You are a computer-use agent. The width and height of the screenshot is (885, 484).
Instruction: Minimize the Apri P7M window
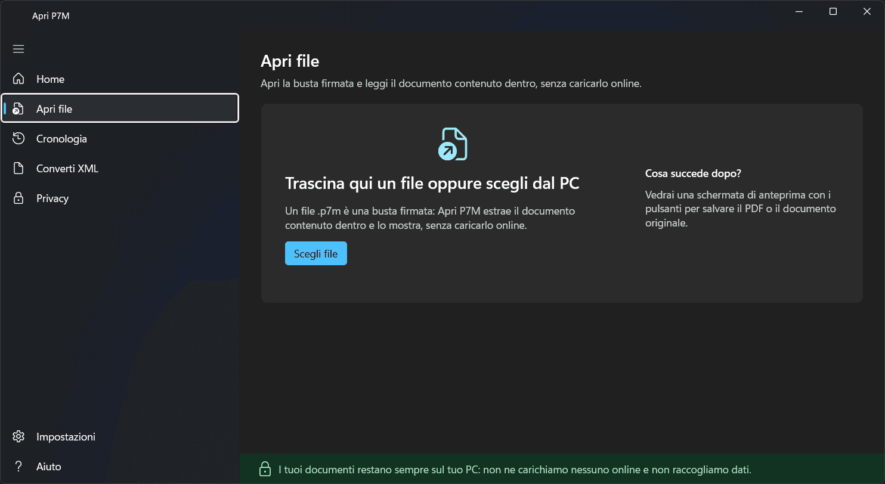799,11
